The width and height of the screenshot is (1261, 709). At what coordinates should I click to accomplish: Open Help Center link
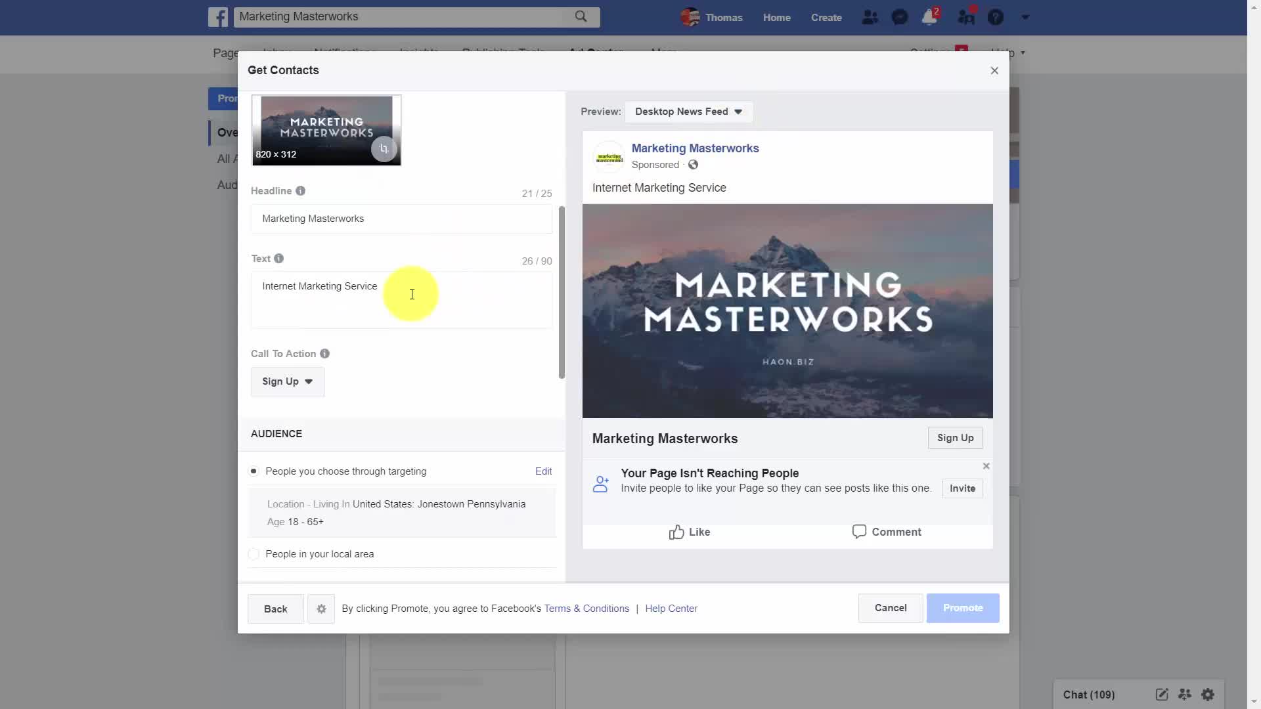671,609
